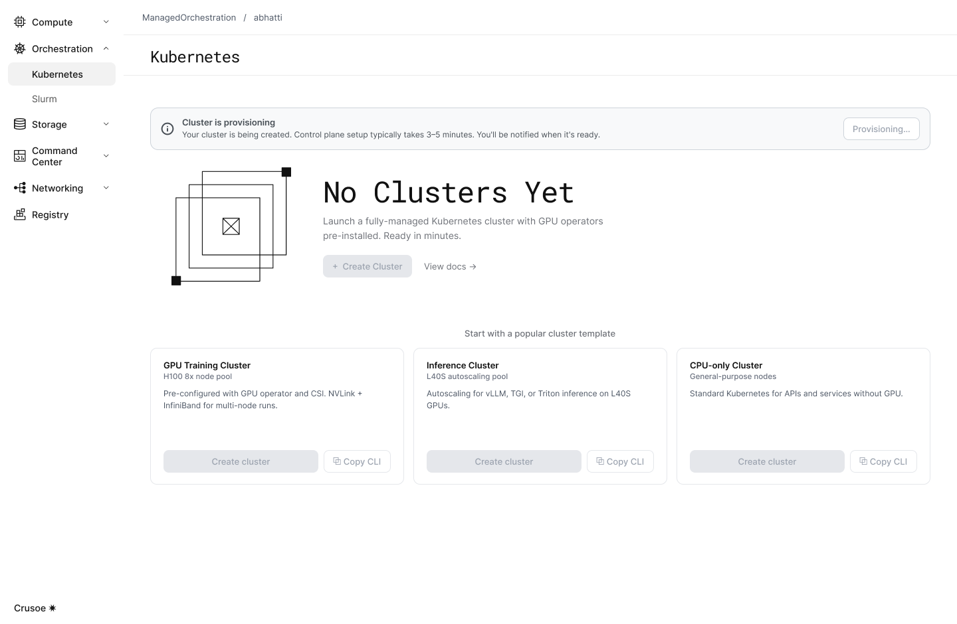Expand the Storage section chevron
Image resolution: width=957 pixels, height=624 pixels.
point(106,124)
